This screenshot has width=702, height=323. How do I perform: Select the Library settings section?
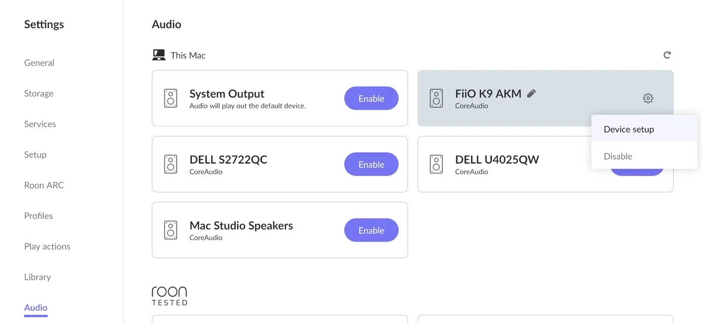pyautogui.click(x=37, y=277)
